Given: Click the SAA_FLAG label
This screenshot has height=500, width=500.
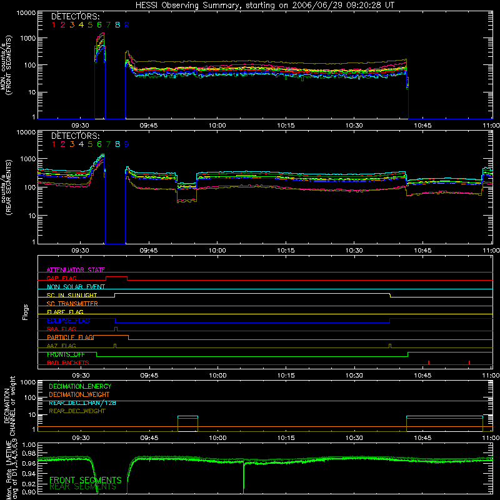Looking at the screenshot, I should click(x=61, y=329).
